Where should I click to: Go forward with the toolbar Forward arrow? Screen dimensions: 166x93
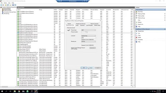3,5
